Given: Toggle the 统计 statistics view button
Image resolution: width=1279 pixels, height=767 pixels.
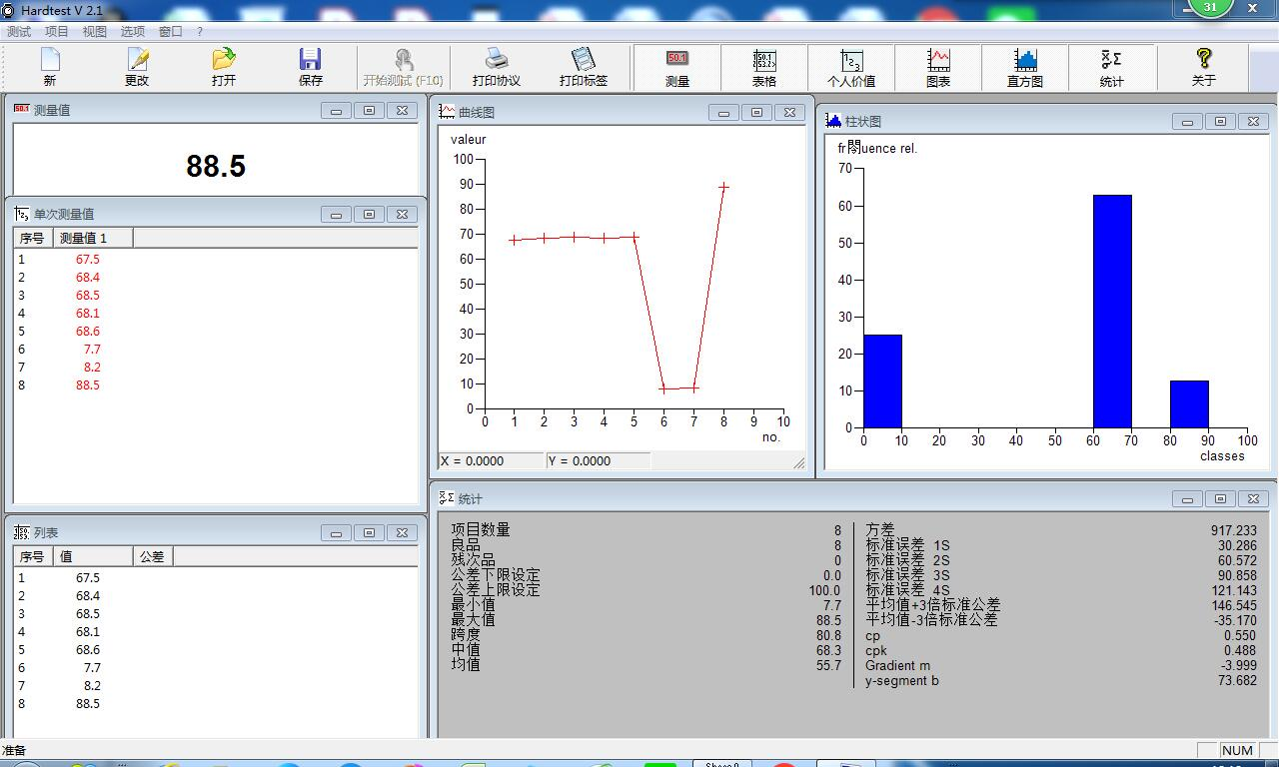Looking at the screenshot, I should (x=1111, y=67).
